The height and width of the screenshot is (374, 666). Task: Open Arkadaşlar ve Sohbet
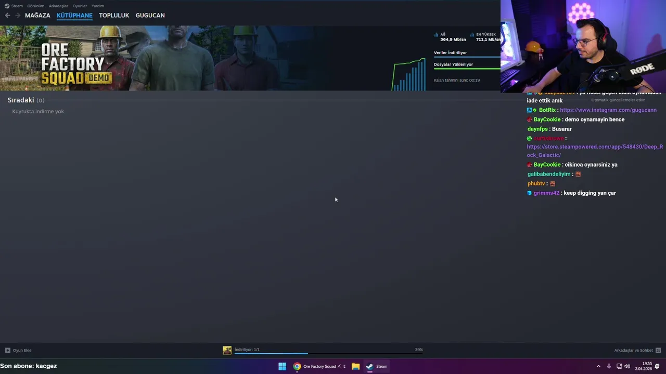pos(633,351)
